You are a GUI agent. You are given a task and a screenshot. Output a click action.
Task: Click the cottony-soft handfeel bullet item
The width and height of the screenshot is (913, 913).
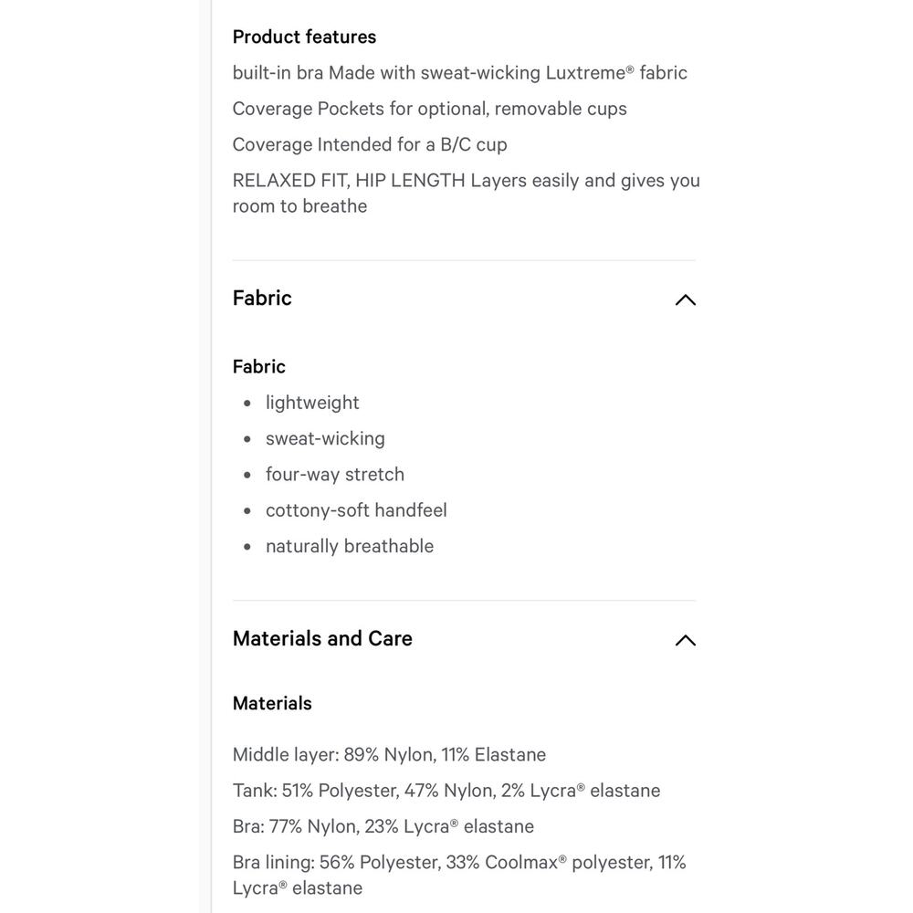(x=356, y=510)
